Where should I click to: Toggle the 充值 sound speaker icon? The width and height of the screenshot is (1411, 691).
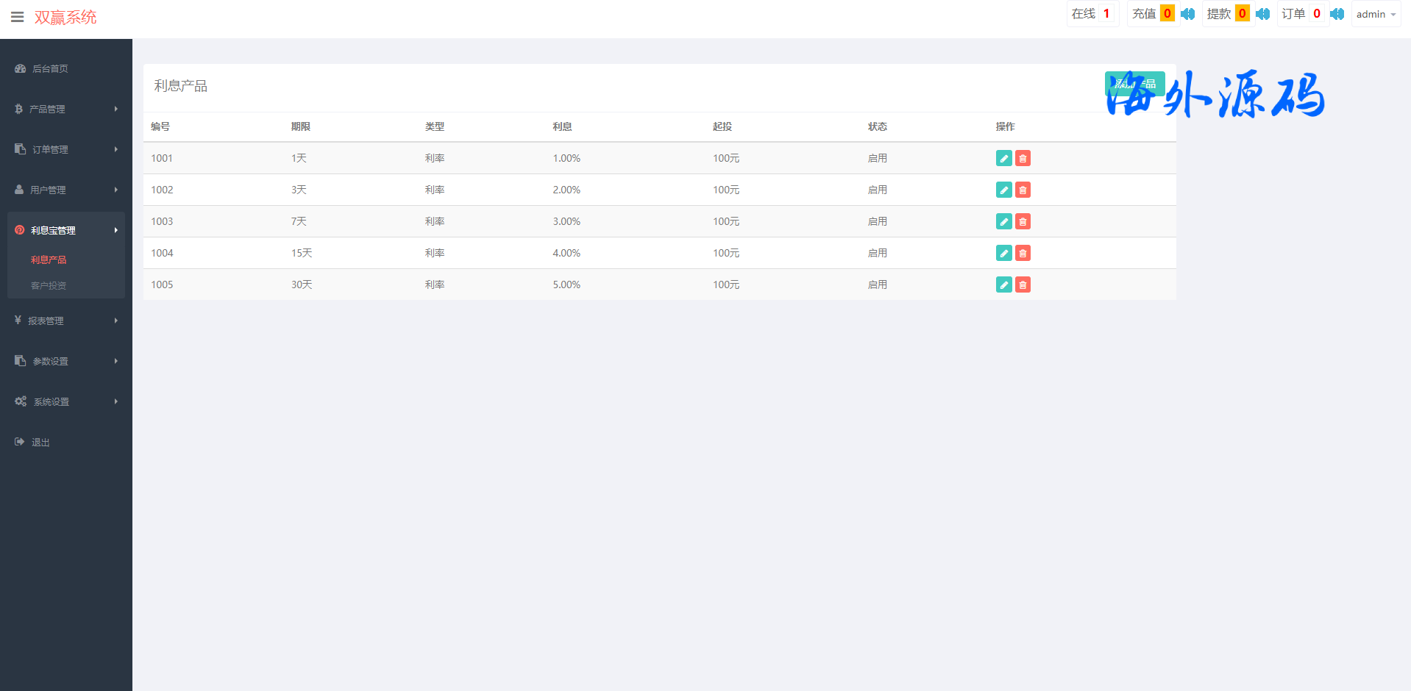[1187, 14]
